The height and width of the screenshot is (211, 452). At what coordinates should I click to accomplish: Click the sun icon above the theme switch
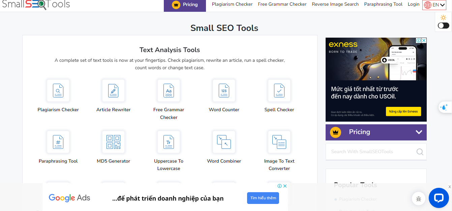tap(443, 17)
